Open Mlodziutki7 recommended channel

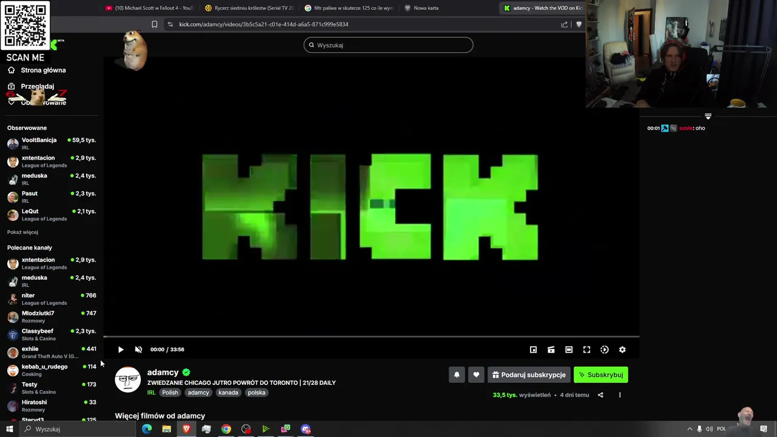[x=52, y=317]
